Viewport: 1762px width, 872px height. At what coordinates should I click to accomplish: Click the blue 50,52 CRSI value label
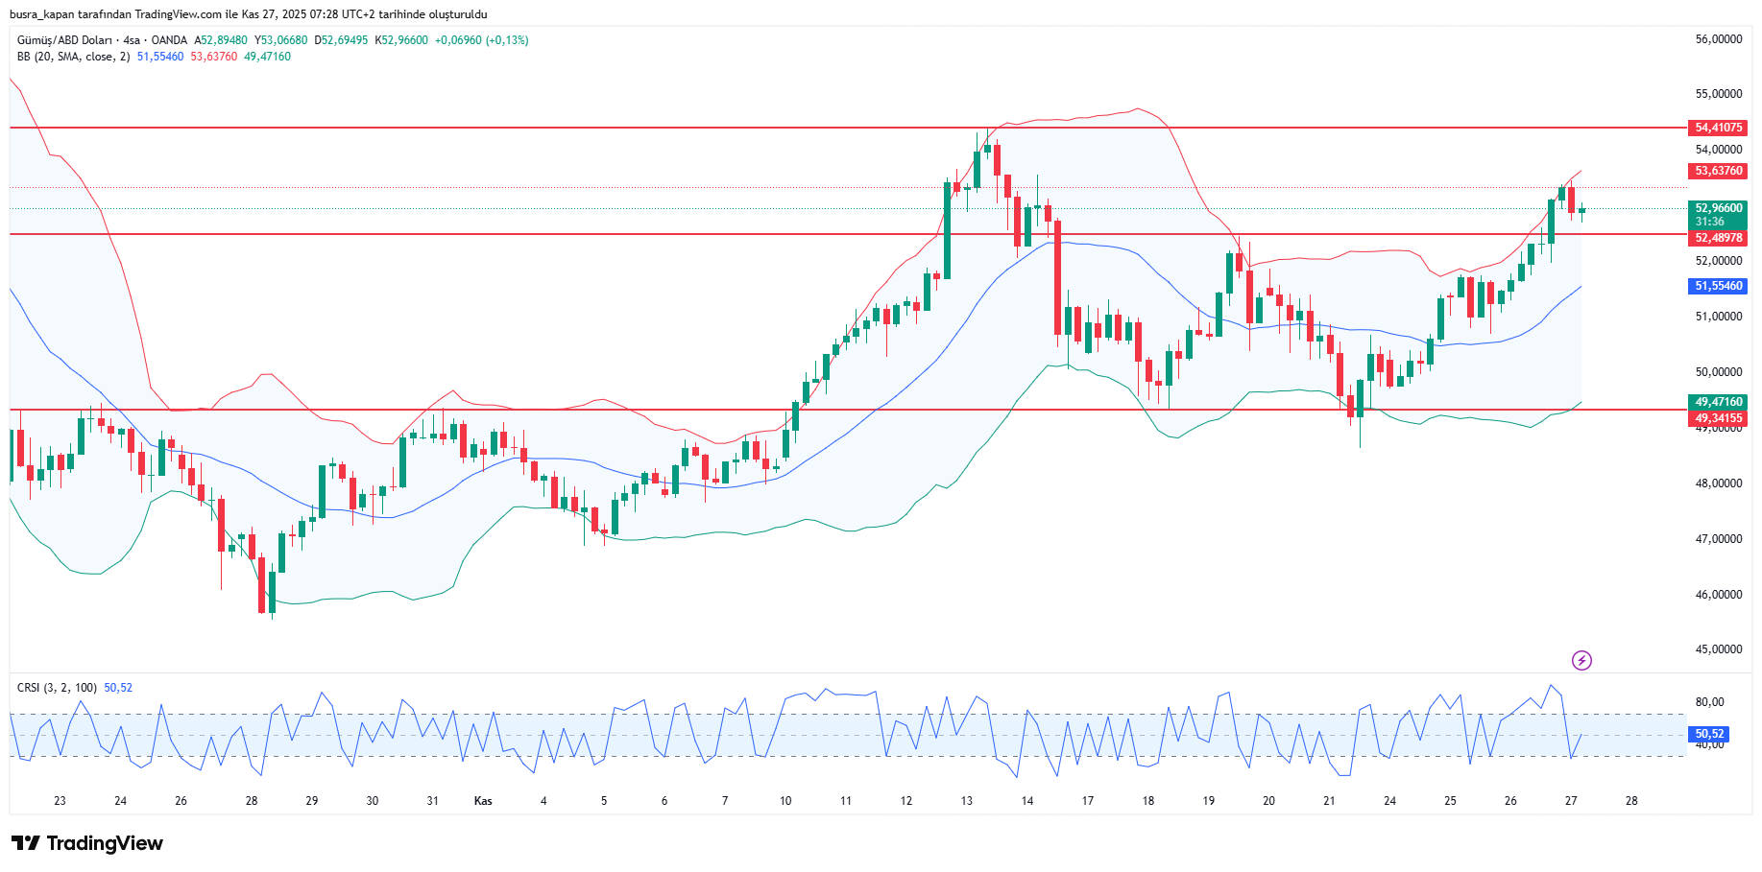point(1709,734)
